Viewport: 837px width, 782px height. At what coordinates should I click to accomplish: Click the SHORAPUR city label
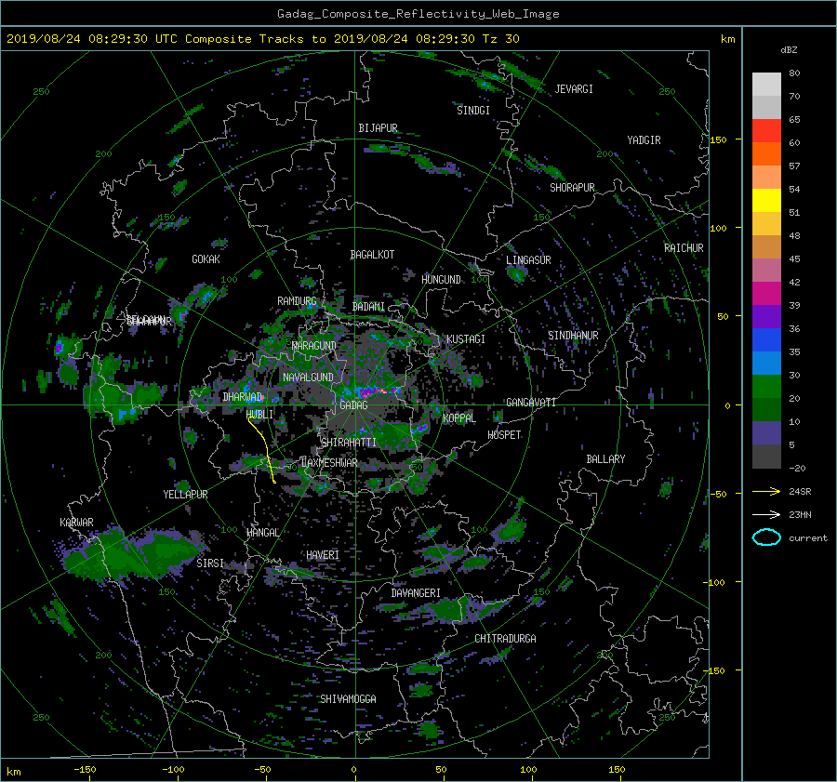pos(572,188)
